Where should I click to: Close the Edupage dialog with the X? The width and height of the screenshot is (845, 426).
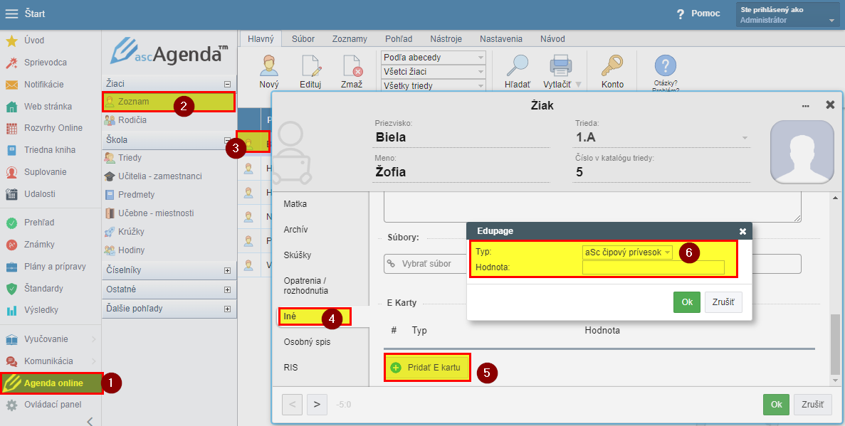click(742, 231)
